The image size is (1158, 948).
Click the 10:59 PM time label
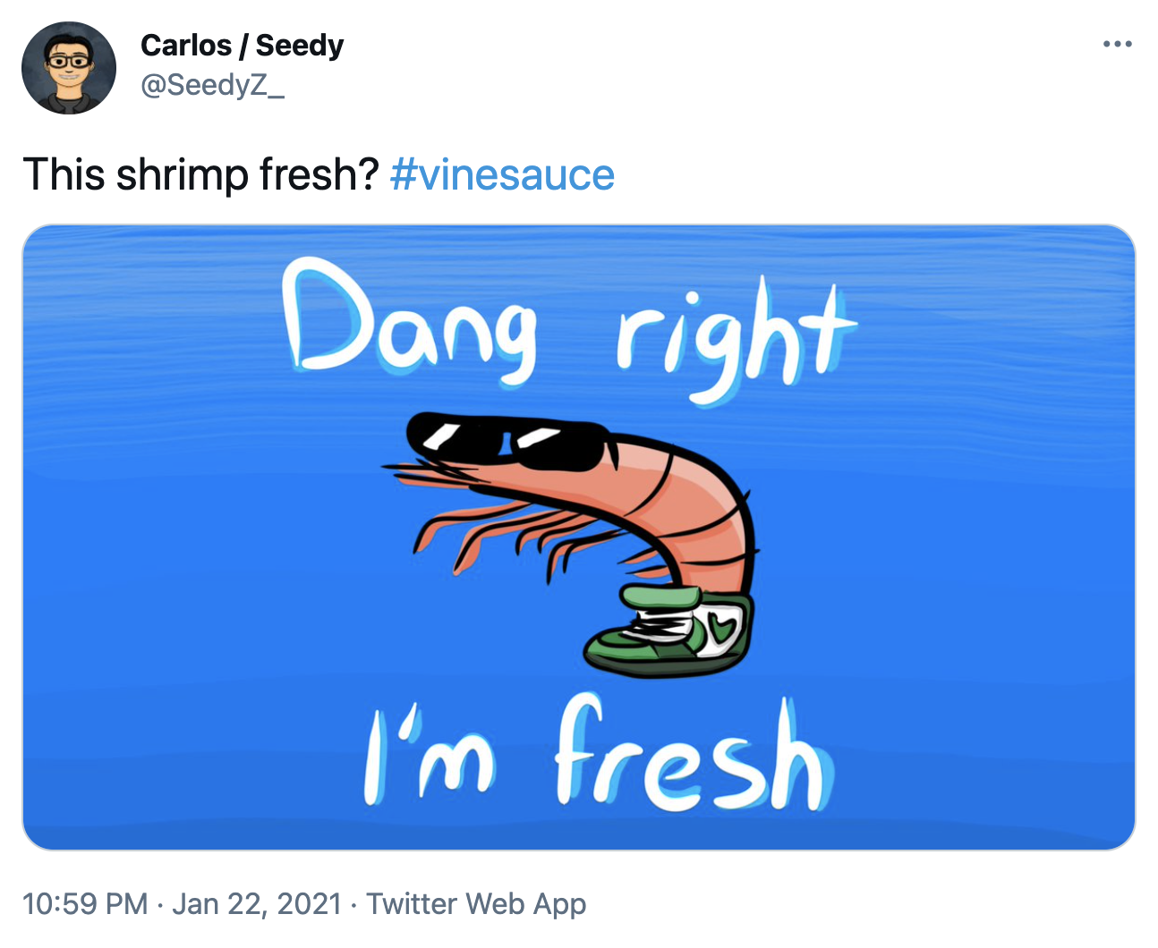88,903
